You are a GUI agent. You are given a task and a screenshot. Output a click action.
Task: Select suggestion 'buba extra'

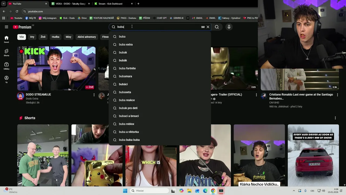160,44
